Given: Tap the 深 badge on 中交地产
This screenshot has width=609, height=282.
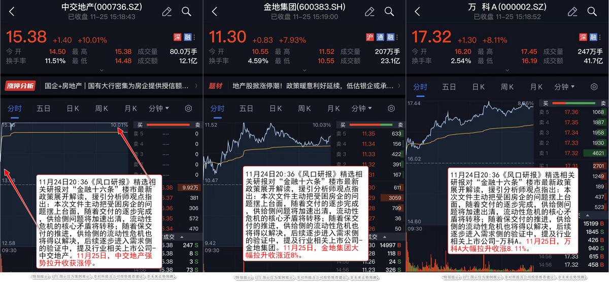Looking at the screenshot, I should (x=177, y=37).
